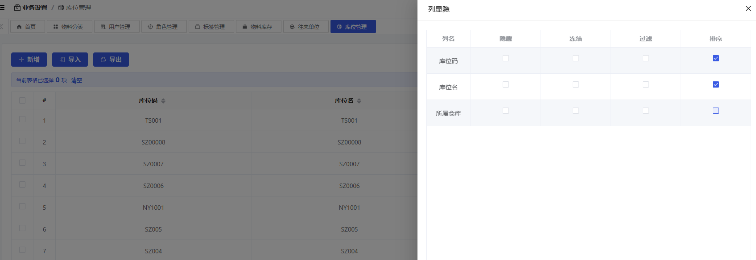The image size is (756, 260).
Task: Click the 排序 column header in panel
Action: [x=716, y=39]
